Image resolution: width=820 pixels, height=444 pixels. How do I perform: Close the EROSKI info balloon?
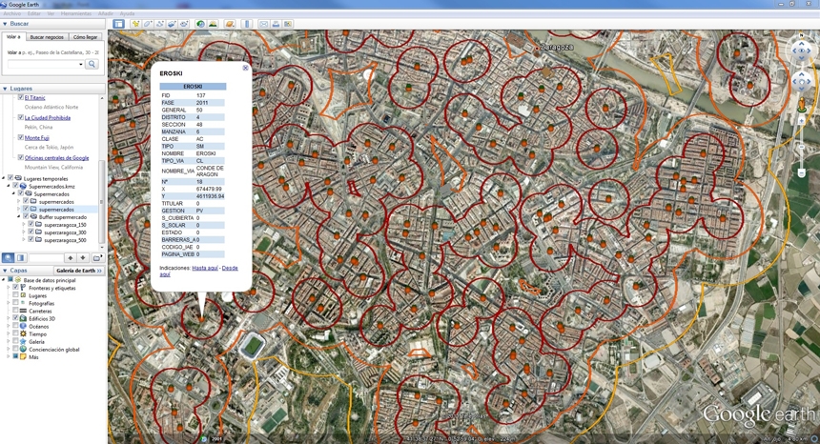245,68
